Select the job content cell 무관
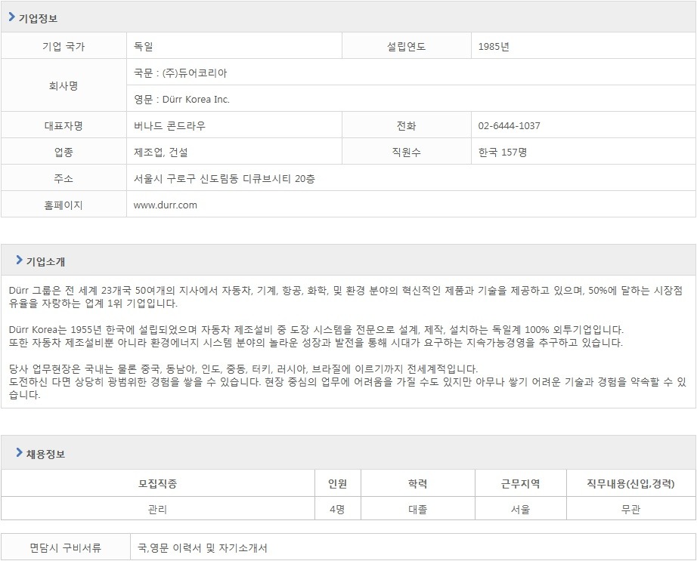Viewport: 697px width, 561px height. pos(631,509)
